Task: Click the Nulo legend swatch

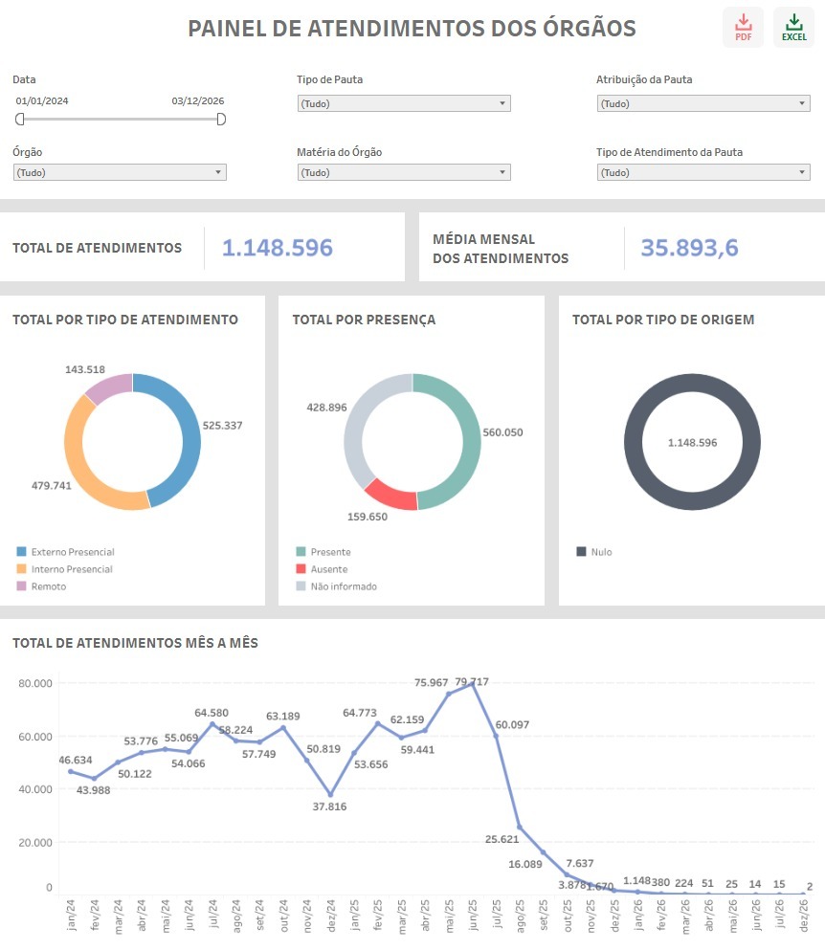Action: pyautogui.click(x=581, y=552)
